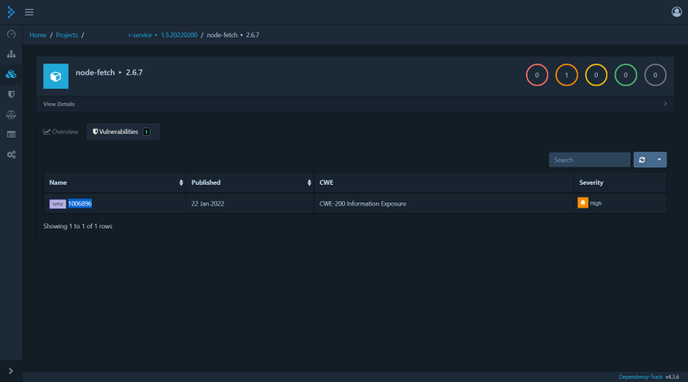This screenshot has width=688, height=382.
Task: Open the Administration gears sidebar icon
Action: 11,155
